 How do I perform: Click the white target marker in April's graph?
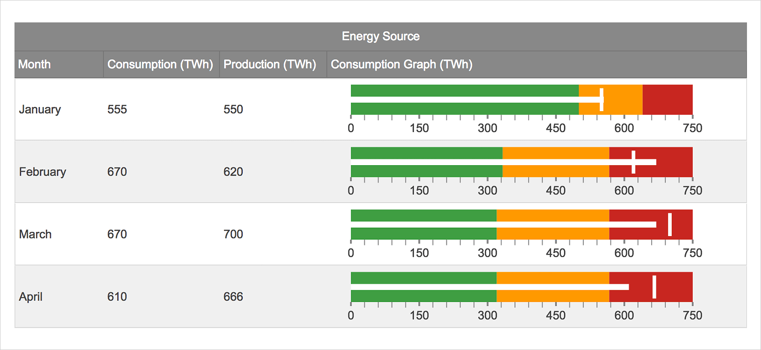coord(654,287)
